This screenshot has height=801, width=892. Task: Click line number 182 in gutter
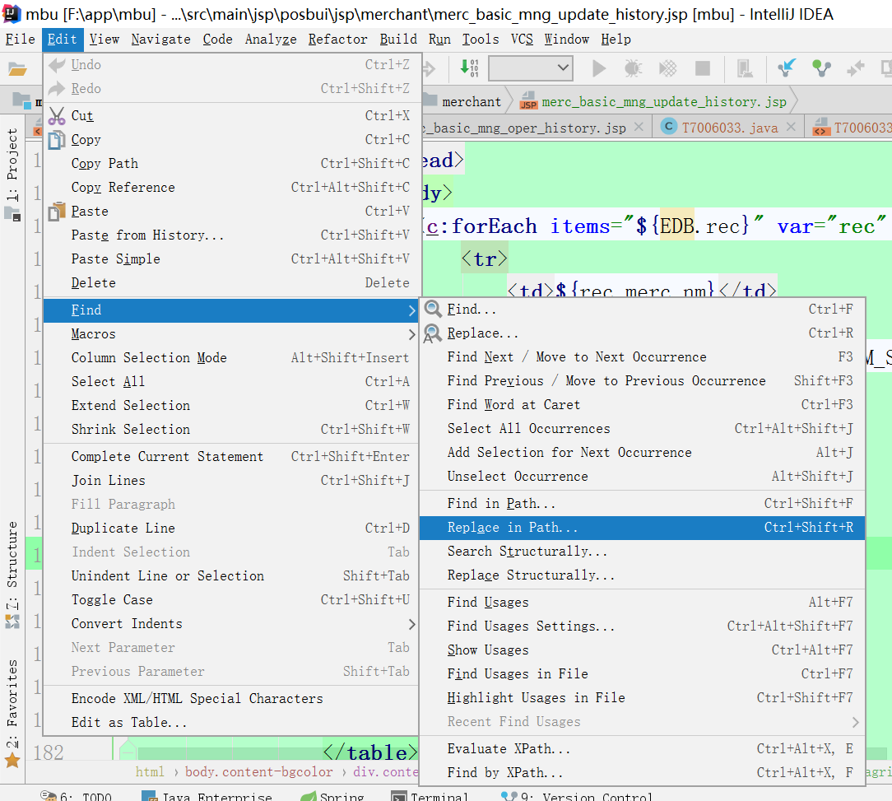click(x=49, y=752)
